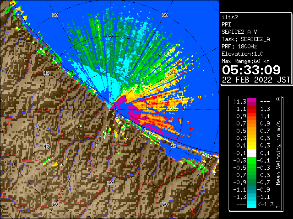Click the >1.3 legend label
Image resolution: width=293 pixels, height=219 pixels.
tap(239, 102)
